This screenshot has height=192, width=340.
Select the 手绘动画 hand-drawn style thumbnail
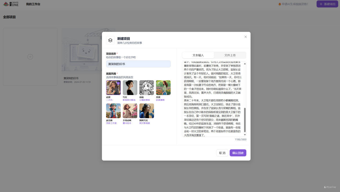(130, 111)
